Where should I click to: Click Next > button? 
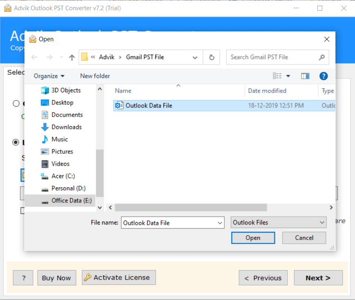pos(318,278)
